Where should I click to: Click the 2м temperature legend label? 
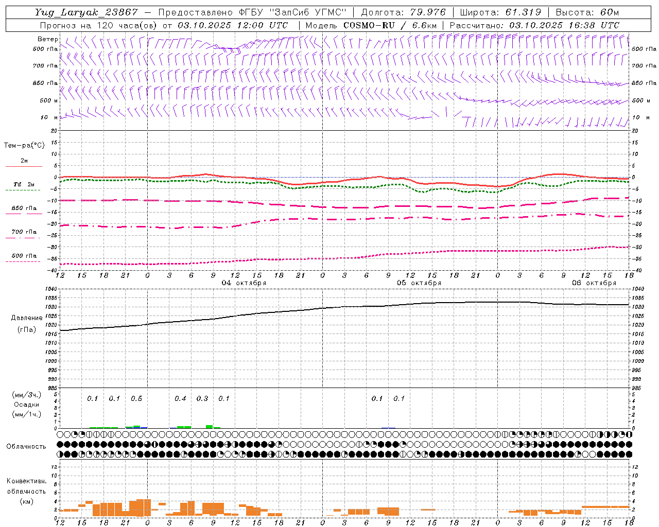coord(24,161)
